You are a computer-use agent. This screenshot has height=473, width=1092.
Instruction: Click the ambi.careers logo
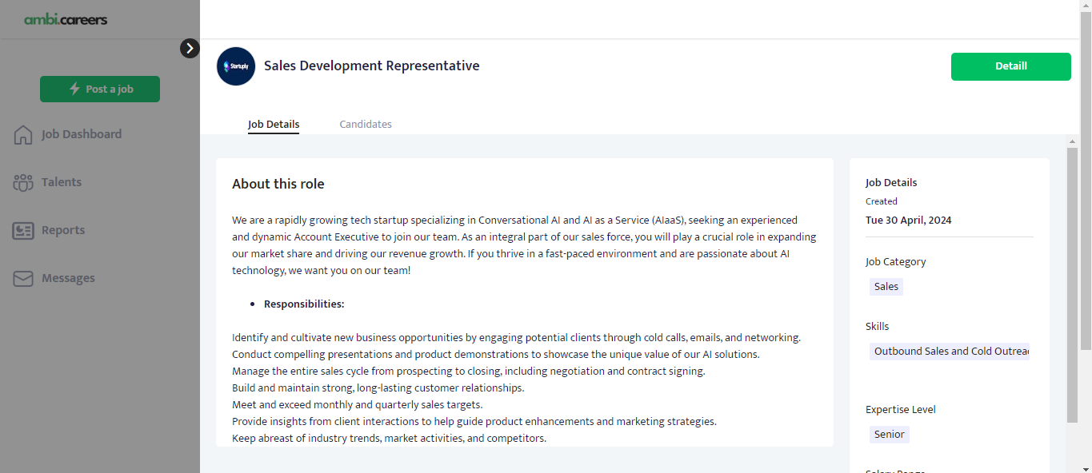click(66, 19)
